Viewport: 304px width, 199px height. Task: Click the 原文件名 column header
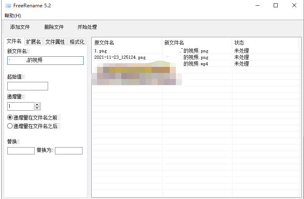[x=127, y=43]
